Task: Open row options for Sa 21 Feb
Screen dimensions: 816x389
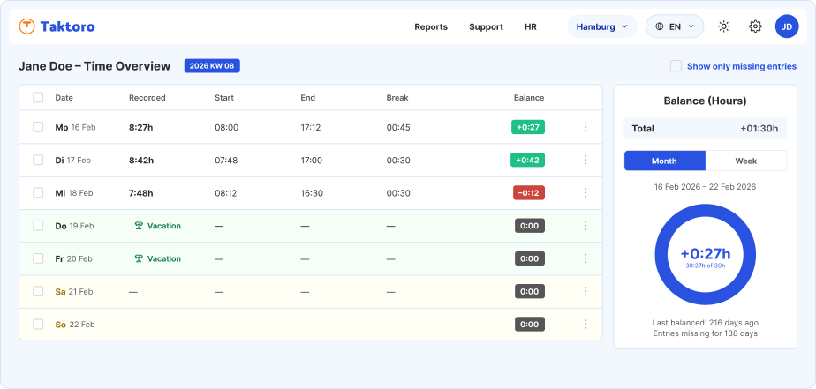Action: pos(586,291)
